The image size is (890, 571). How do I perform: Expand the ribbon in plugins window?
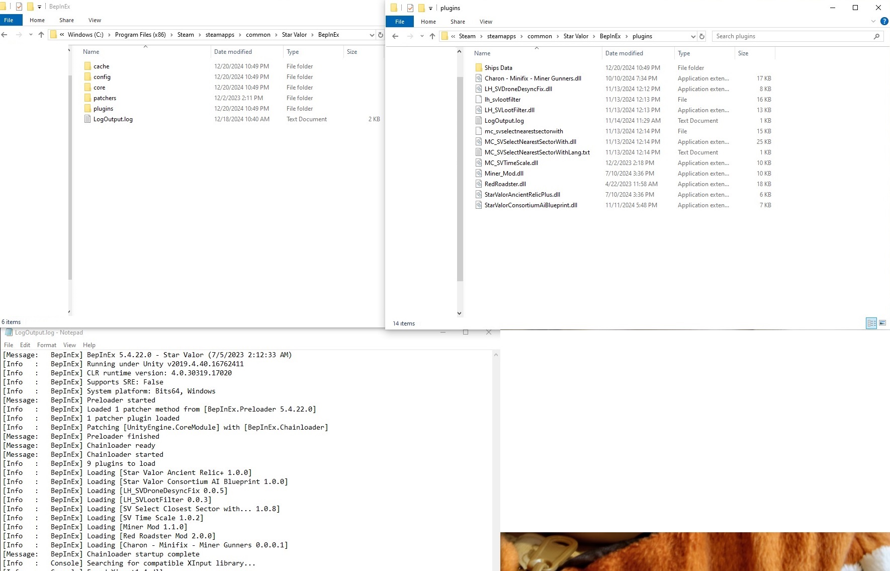click(873, 21)
